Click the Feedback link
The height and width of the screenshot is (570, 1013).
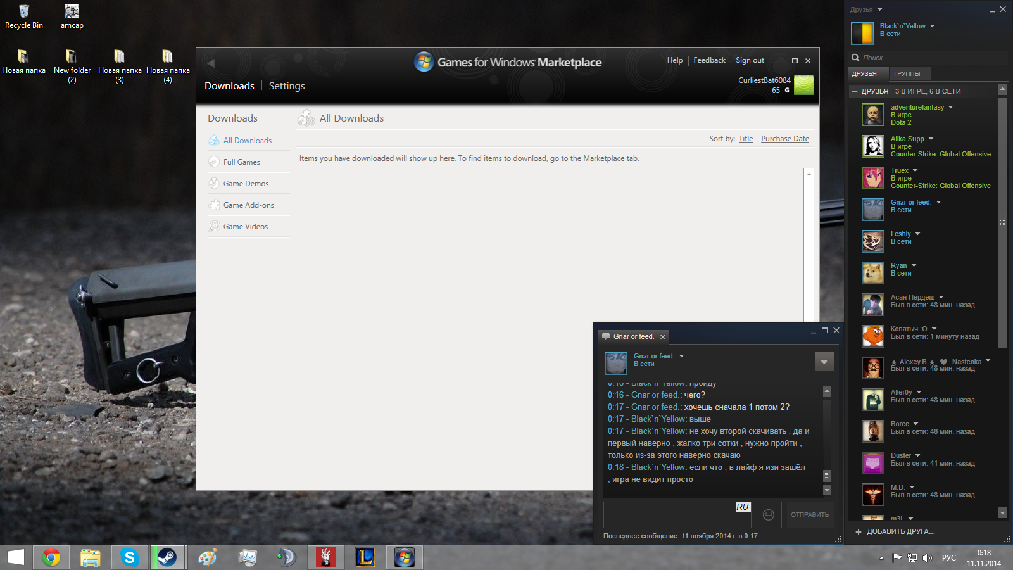(709, 60)
